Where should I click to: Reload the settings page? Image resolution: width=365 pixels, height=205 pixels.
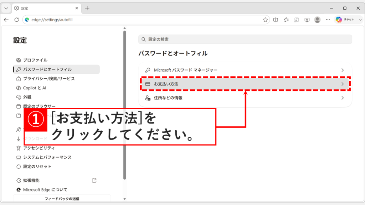pos(16,20)
